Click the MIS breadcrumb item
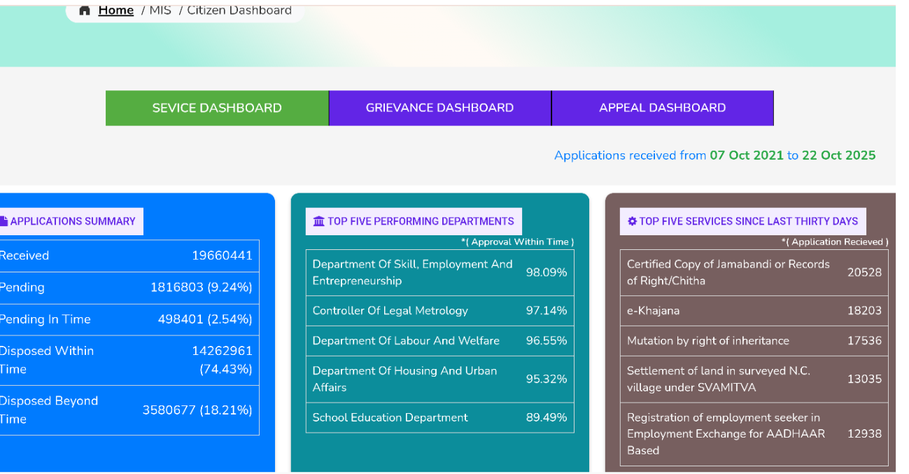 [x=160, y=11]
